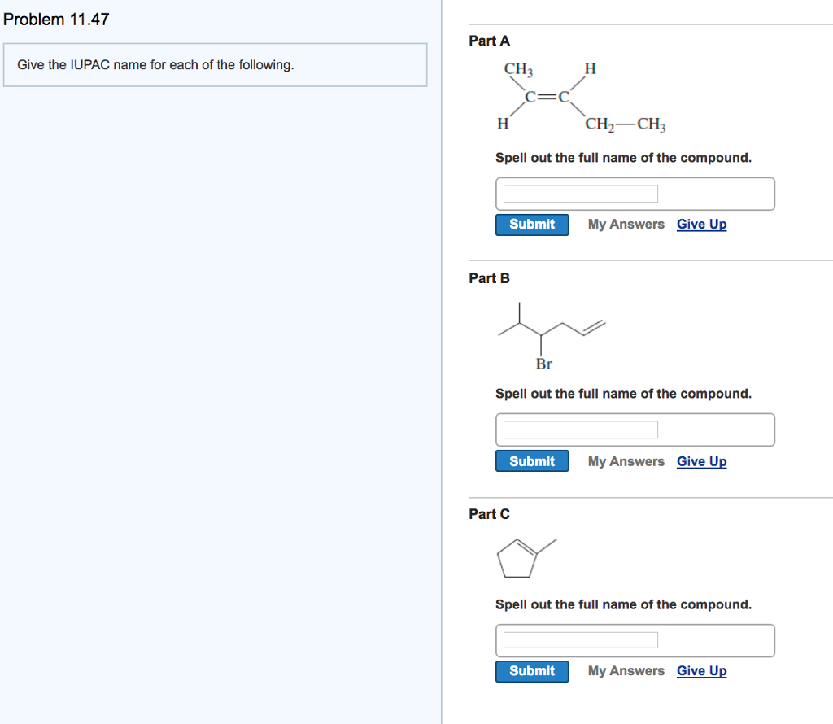The image size is (833, 724).
Task: Submit the Part C answer
Action: (532, 671)
